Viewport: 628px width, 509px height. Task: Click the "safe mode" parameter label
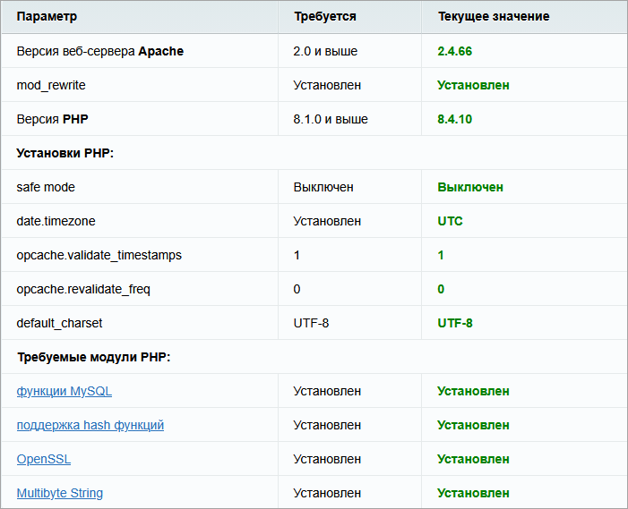click(46, 187)
